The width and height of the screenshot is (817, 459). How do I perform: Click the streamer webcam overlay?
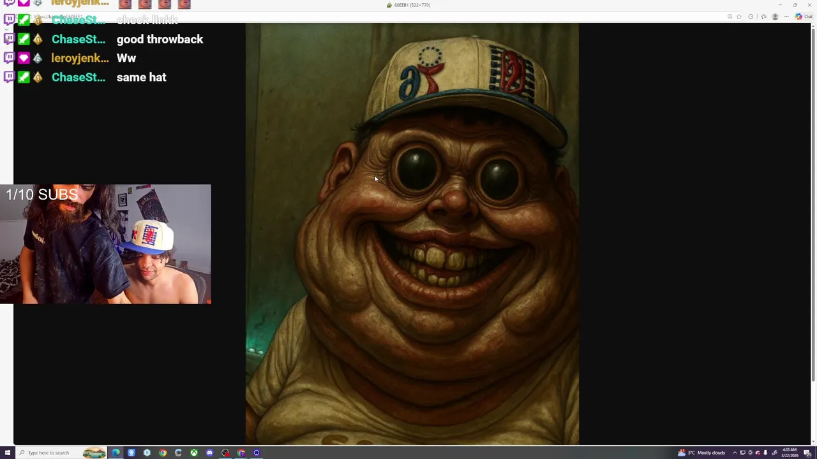(105, 244)
